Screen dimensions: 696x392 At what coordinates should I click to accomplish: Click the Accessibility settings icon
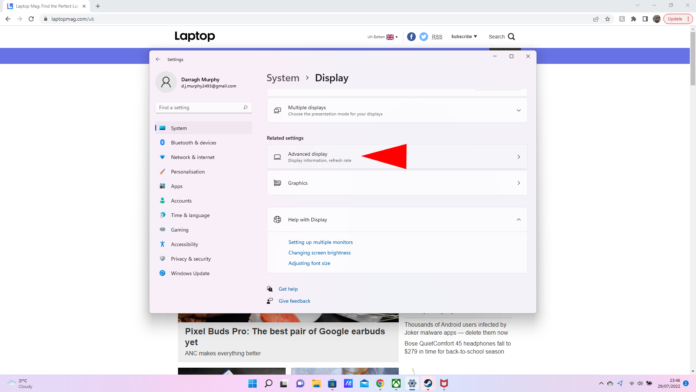(x=163, y=244)
